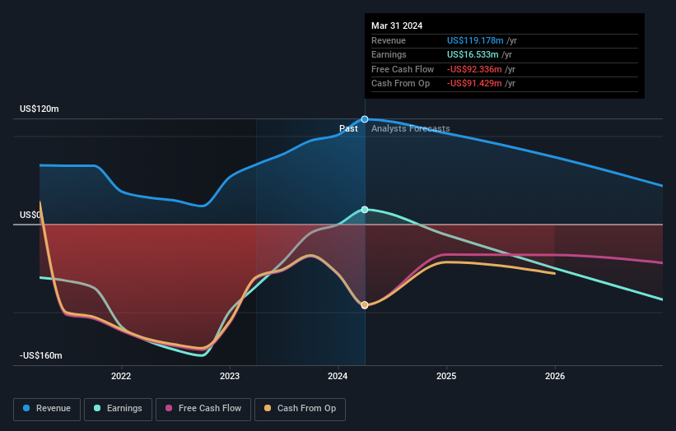Image resolution: width=676 pixels, height=431 pixels.
Task: Click the 2022 x-axis label
Action: coord(121,376)
